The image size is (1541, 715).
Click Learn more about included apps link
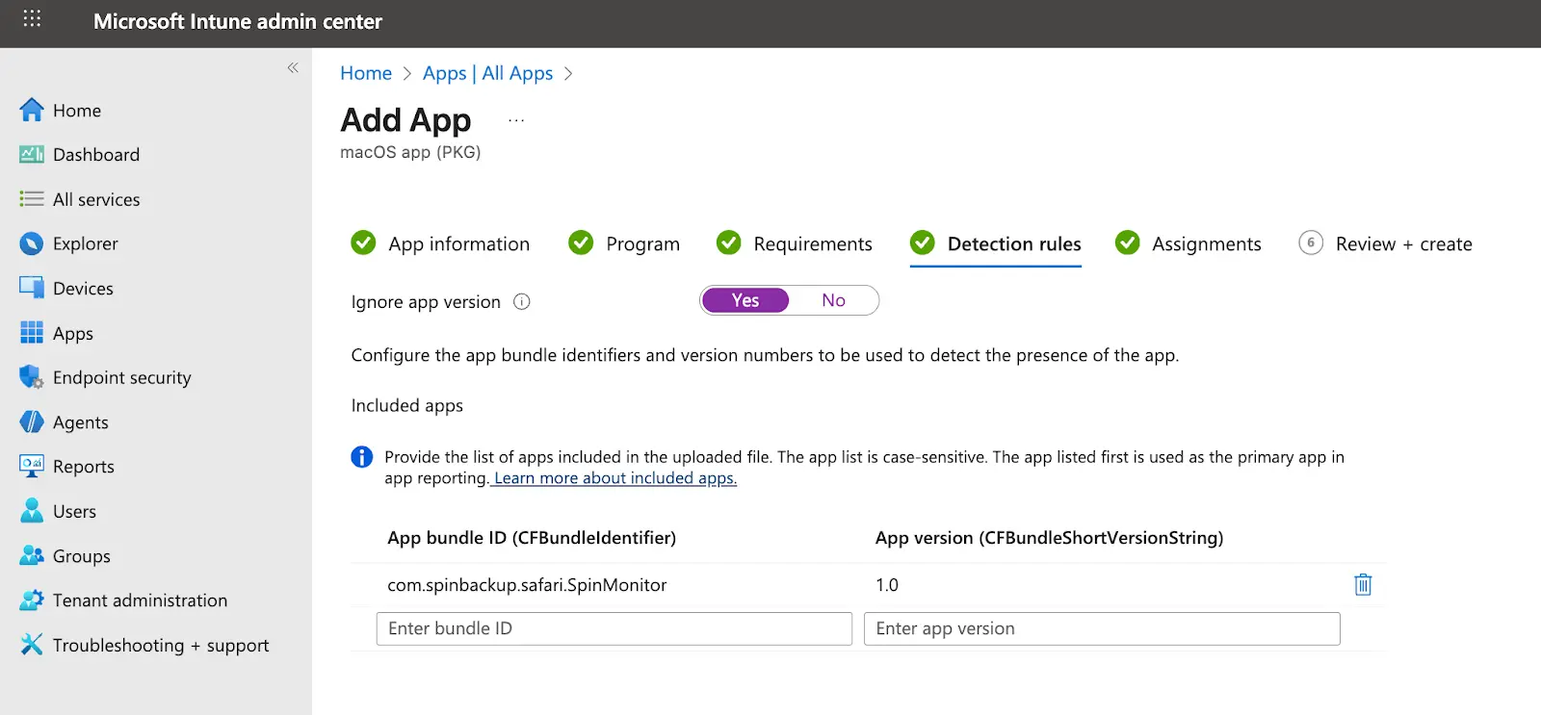[614, 478]
